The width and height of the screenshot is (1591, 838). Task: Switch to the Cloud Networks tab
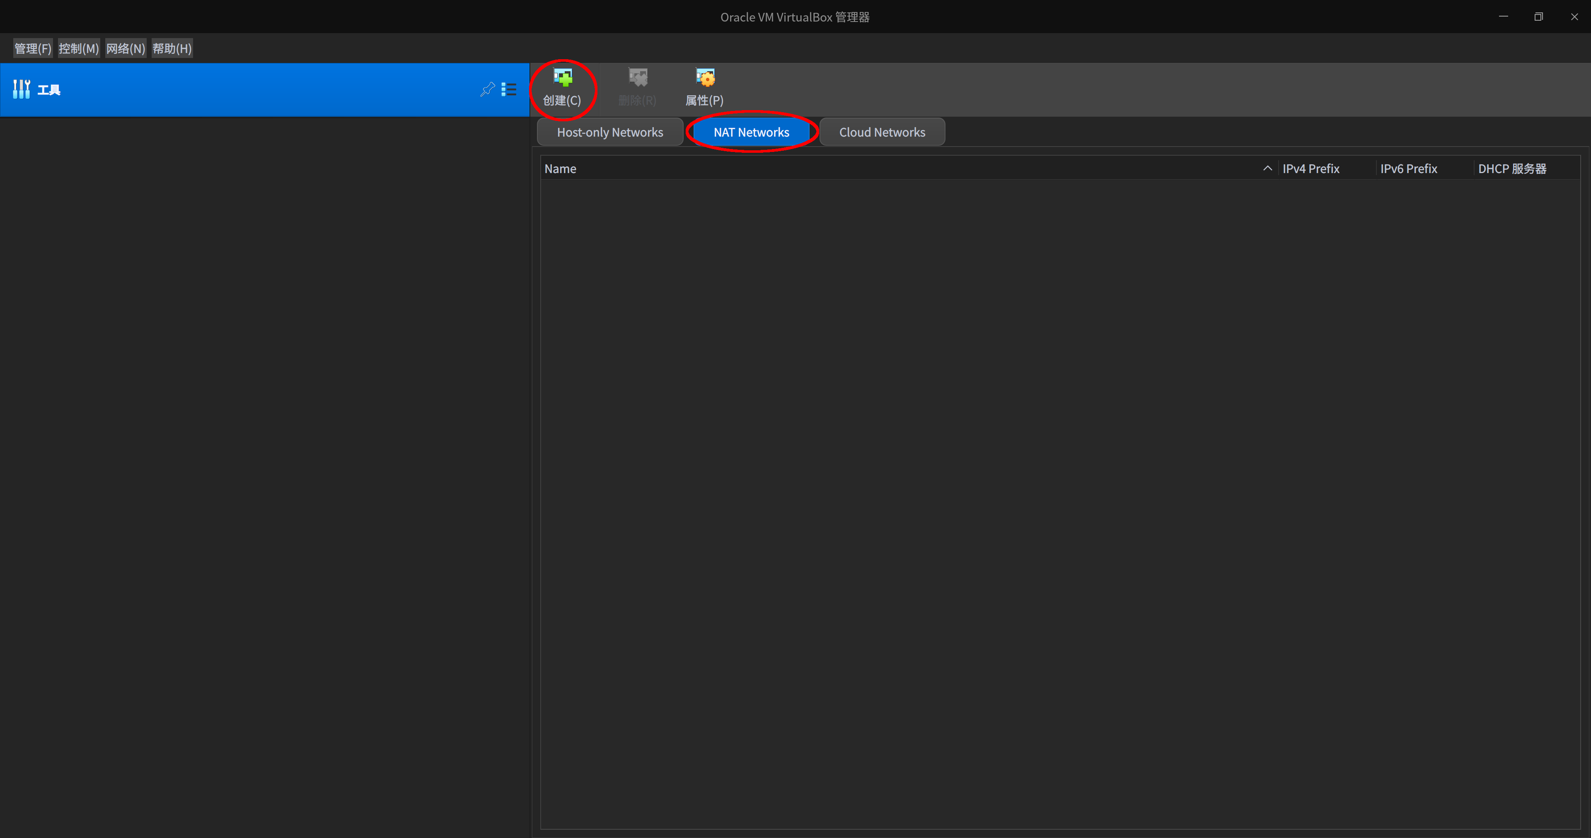coord(882,131)
